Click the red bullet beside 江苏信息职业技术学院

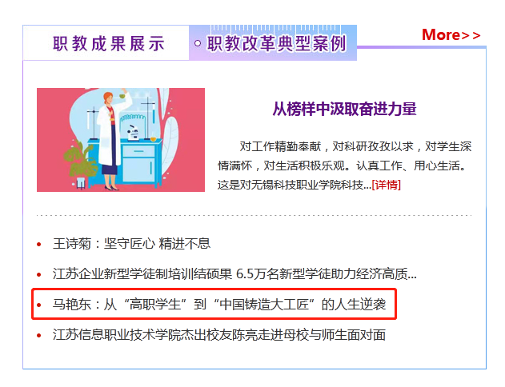39,336
